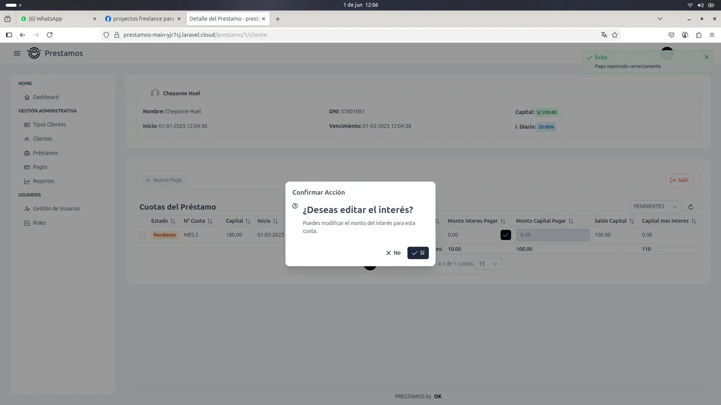The image size is (721, 405).
Task: Click the Monto Capital Pagar input field
Action: 552,235
